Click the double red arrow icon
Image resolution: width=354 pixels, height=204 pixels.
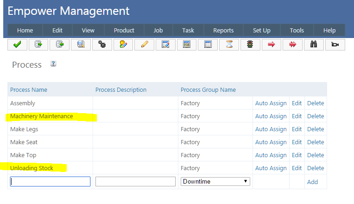pos(292,45)
